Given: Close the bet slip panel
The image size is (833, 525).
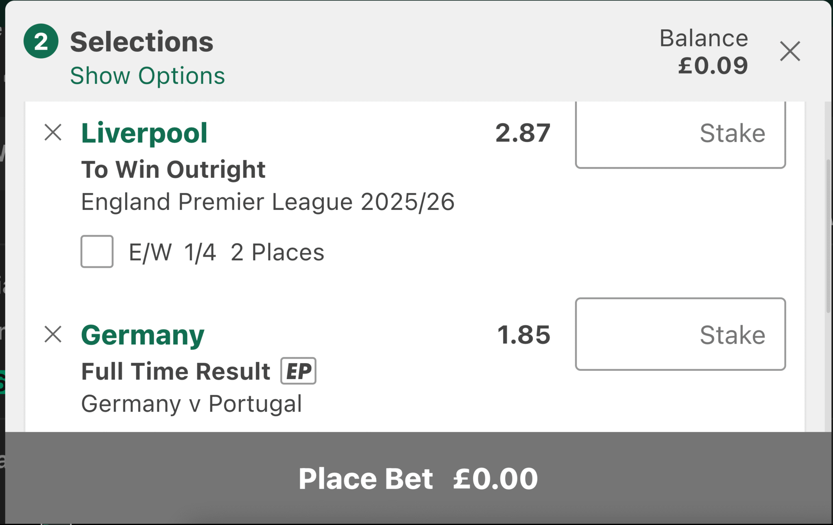Looking at the screenshot, I should (790, 51).
